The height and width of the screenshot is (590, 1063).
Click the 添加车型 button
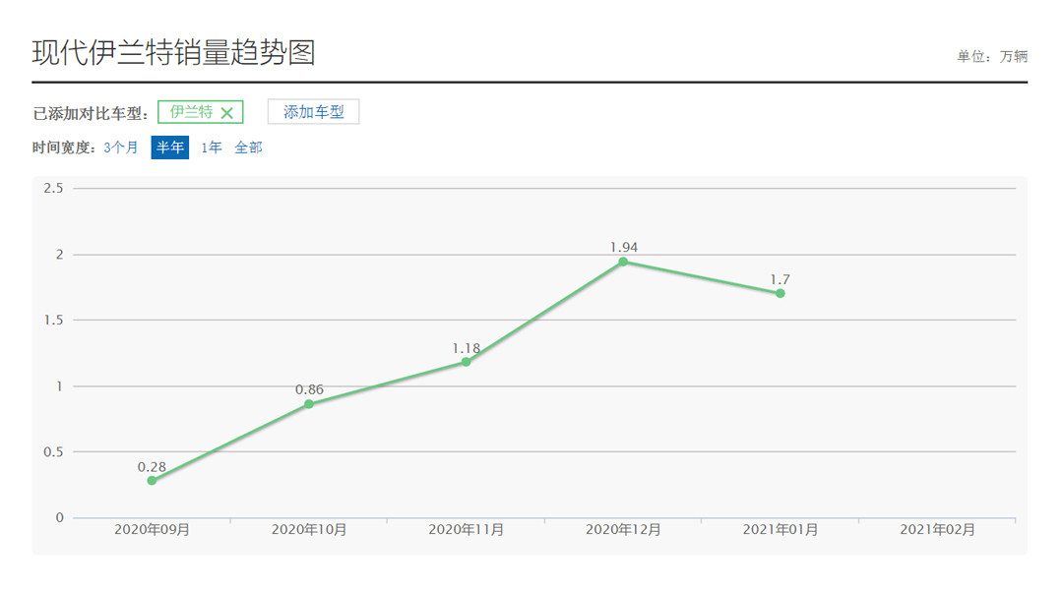314,112
